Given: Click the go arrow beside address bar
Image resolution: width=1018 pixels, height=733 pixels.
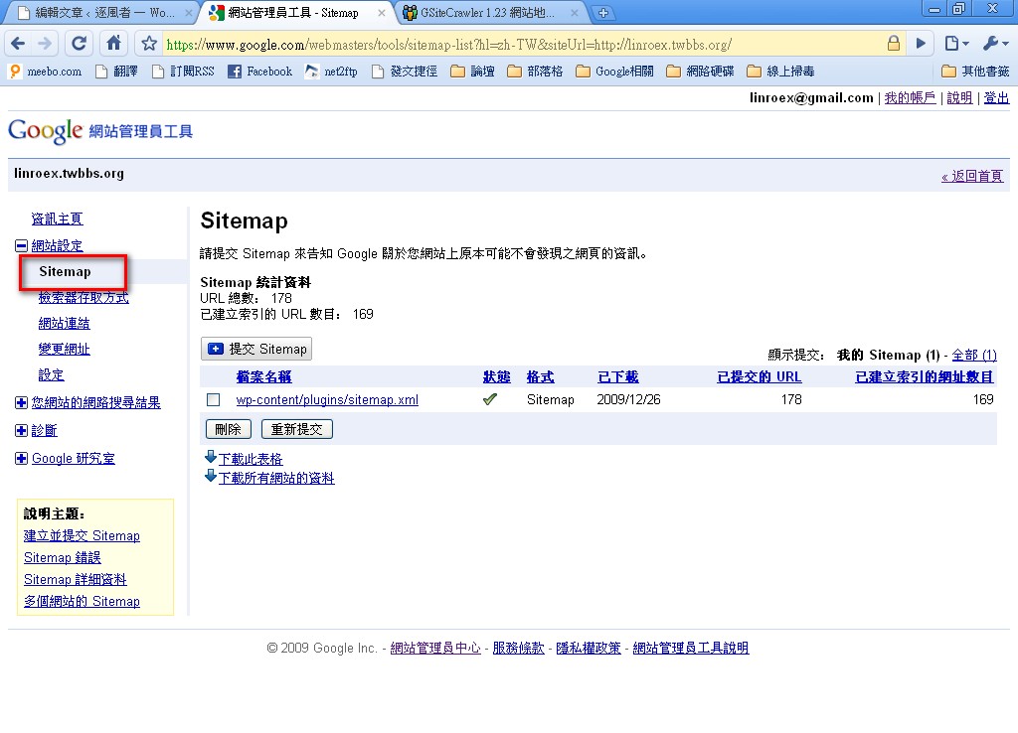Looking at the screenshot, I should coord(921,44).
